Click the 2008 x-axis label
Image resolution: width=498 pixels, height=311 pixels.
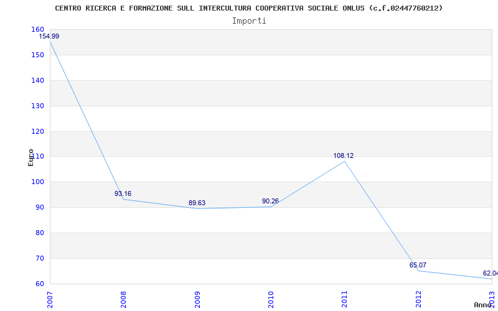123,300
